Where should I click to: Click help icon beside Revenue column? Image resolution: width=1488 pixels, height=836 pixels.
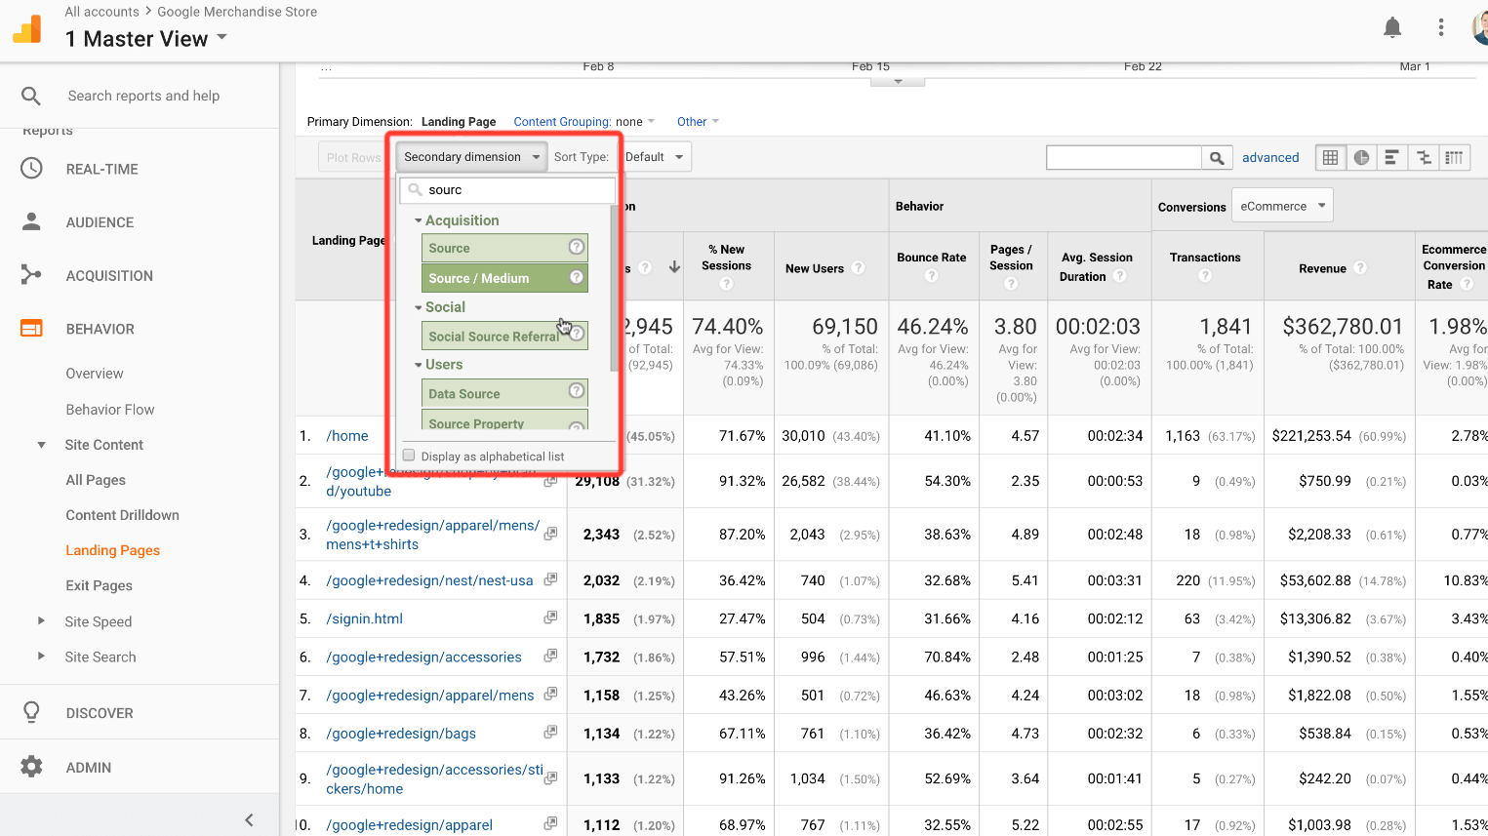[1360, 268]
